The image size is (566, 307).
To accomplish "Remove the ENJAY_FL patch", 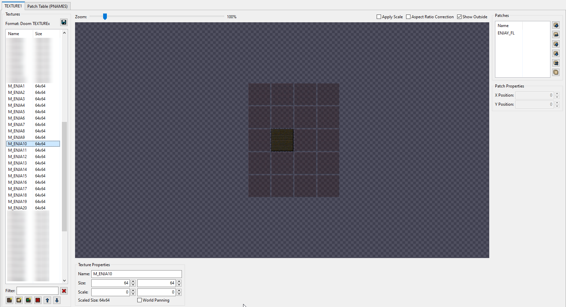I will (x=556, y=34).
